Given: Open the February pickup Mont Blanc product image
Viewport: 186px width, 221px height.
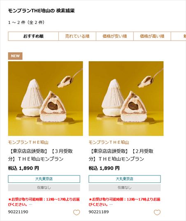Looking at the screenshot, I should [126, 99].
